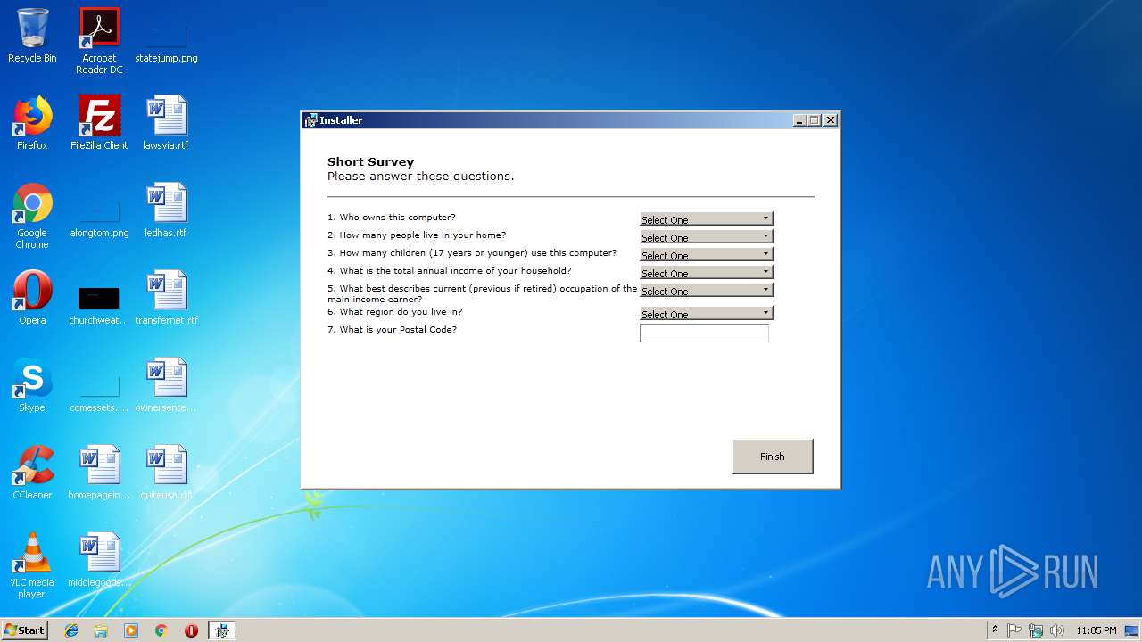This screenshot has height=642, width=1142.
Task: Click the 'Short Survey' heading
Action: [x=370, y=162]
